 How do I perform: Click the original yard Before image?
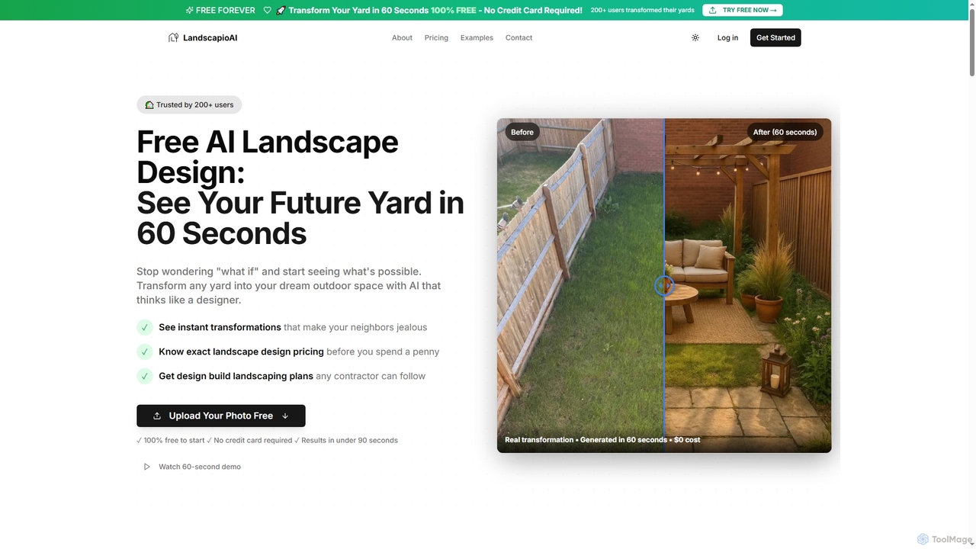580,286
